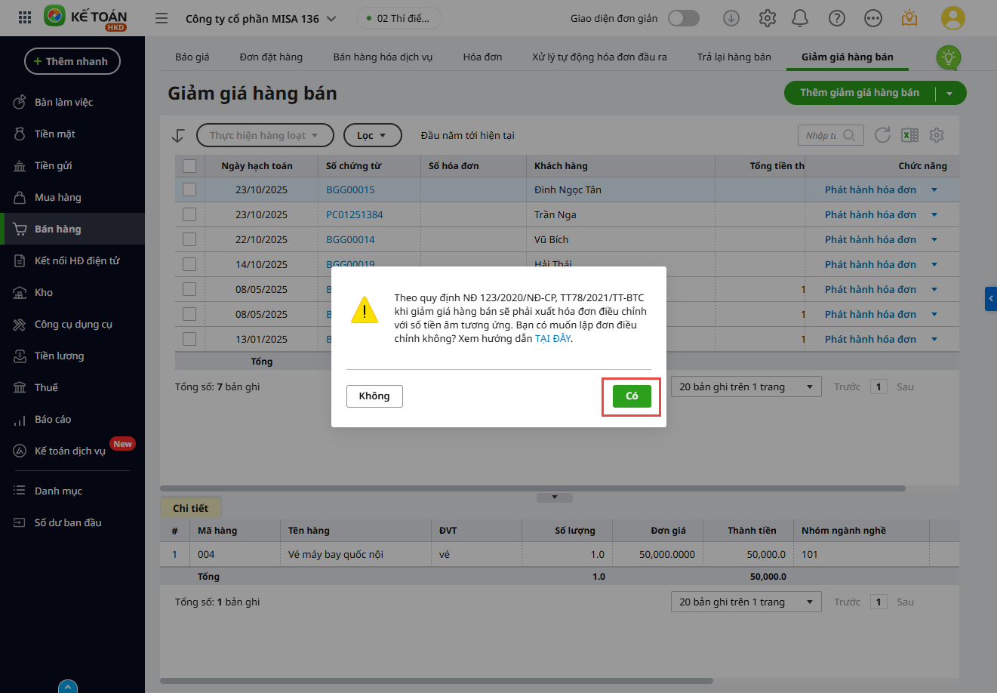This screenshot has width=997, height=693.
Task: Open the settings gear in header
Action: [767, 18]
